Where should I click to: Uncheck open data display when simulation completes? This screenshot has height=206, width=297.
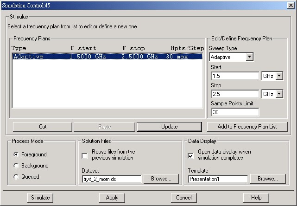[190, 156]
